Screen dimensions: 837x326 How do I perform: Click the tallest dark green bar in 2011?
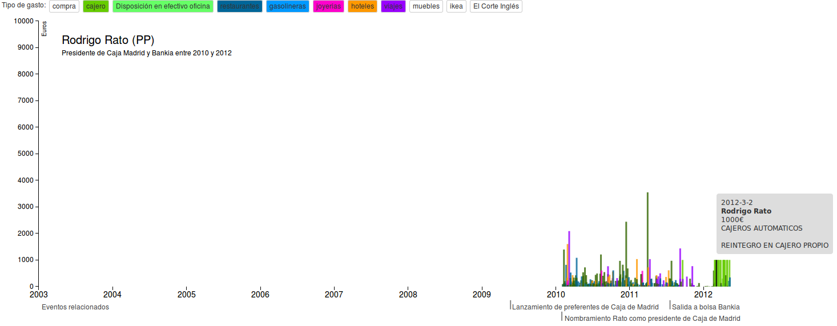point(647,240)
